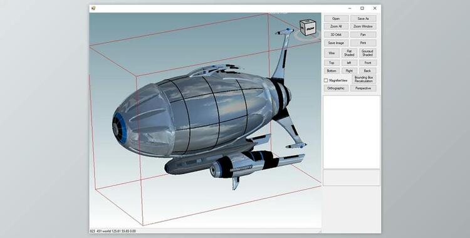
Task: Switch to Orthographic projection
Action: 336,88
